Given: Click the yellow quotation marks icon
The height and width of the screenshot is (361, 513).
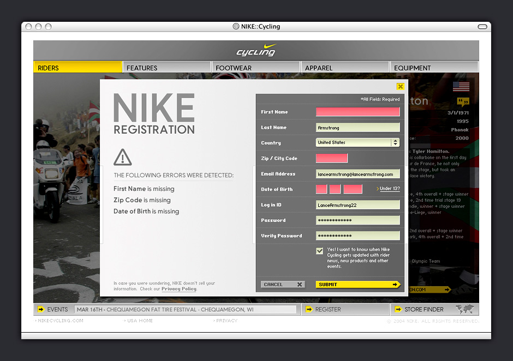Looking at the screenshot, I should 463,101.
